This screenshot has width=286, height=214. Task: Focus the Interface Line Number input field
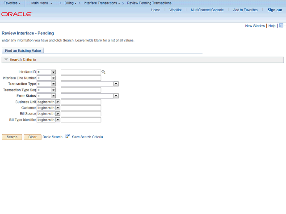click(x=81, y=78)
